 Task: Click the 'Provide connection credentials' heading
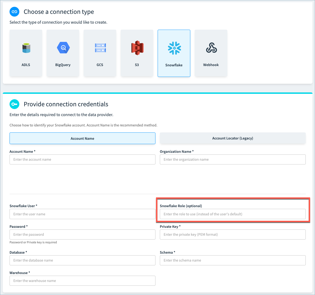(66, 104)
